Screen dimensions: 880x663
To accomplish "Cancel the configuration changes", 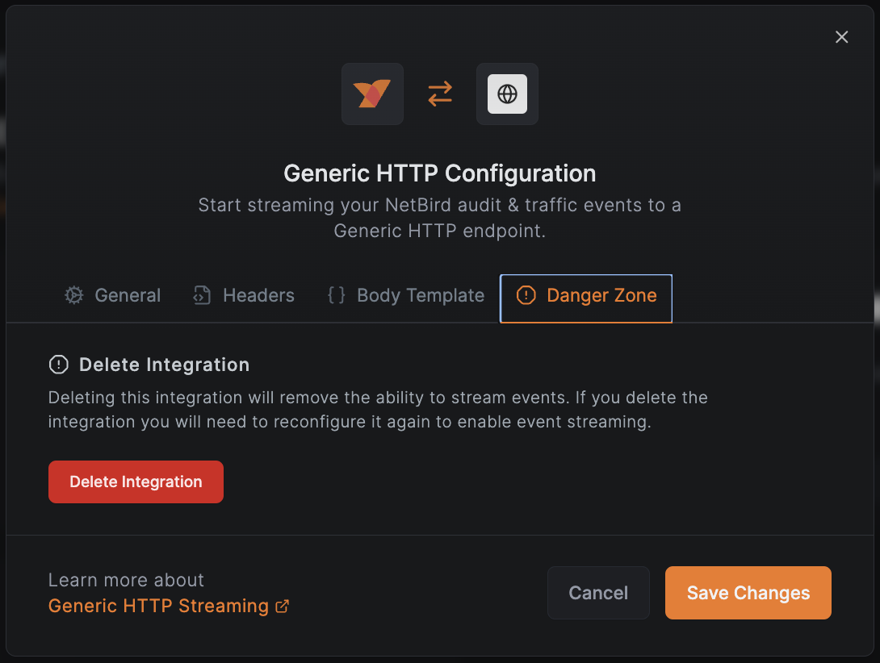I will 598,593.
